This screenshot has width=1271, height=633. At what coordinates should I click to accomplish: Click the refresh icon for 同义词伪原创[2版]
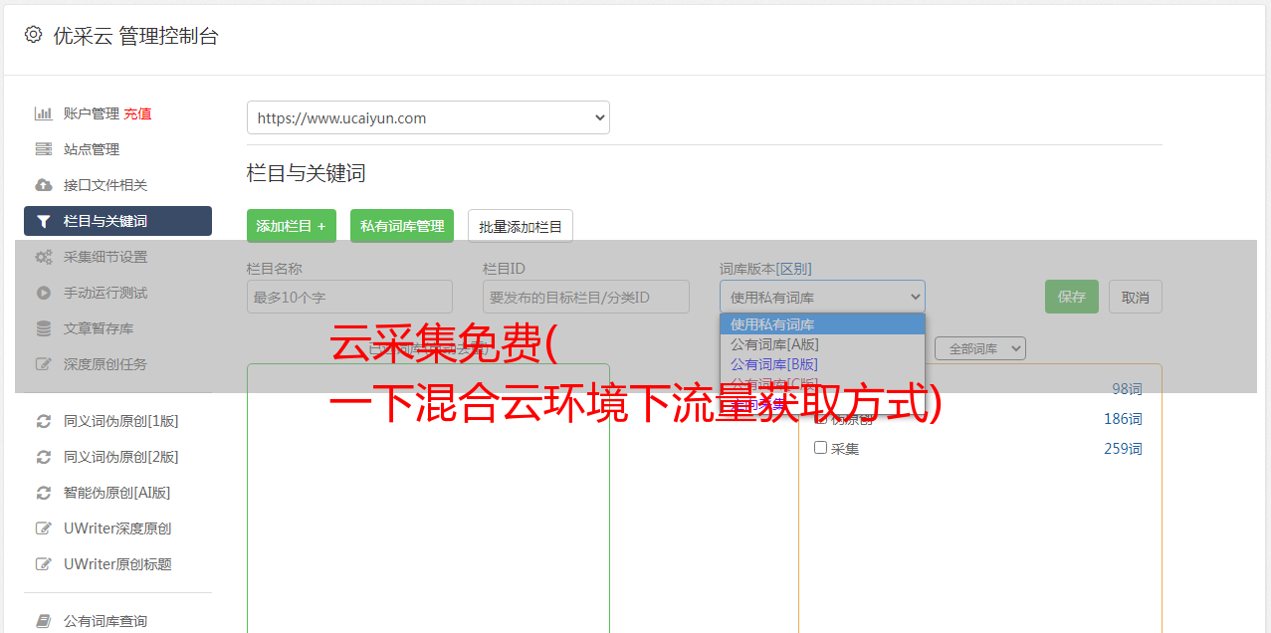point(44,457)
